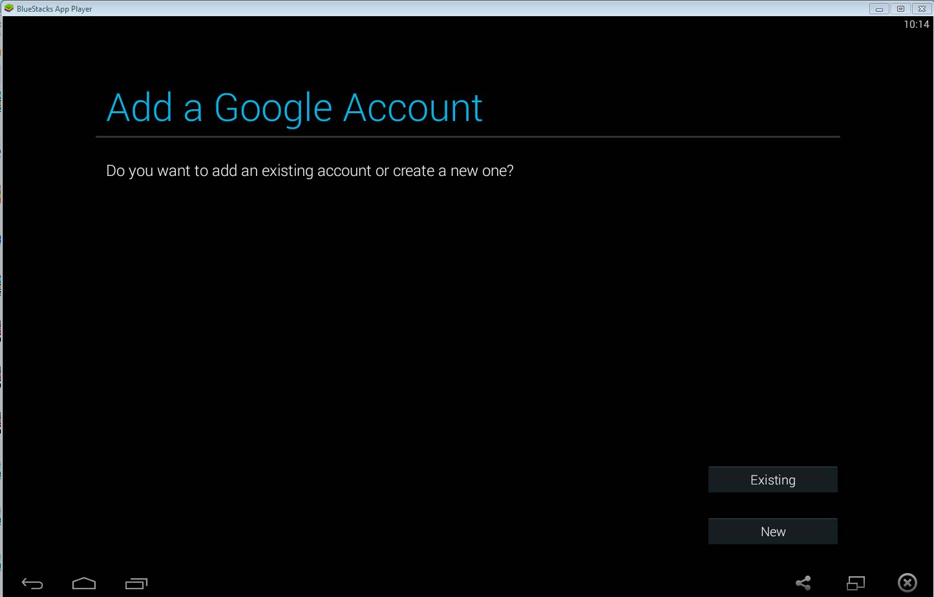Open the share icon in bottom bar
Screen dimensions: 934x597
click(x=803, y=583)
